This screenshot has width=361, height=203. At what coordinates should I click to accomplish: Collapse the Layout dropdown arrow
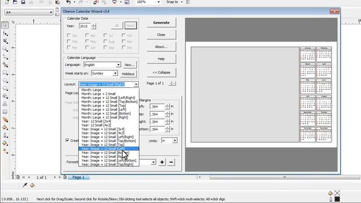point(136,85)
